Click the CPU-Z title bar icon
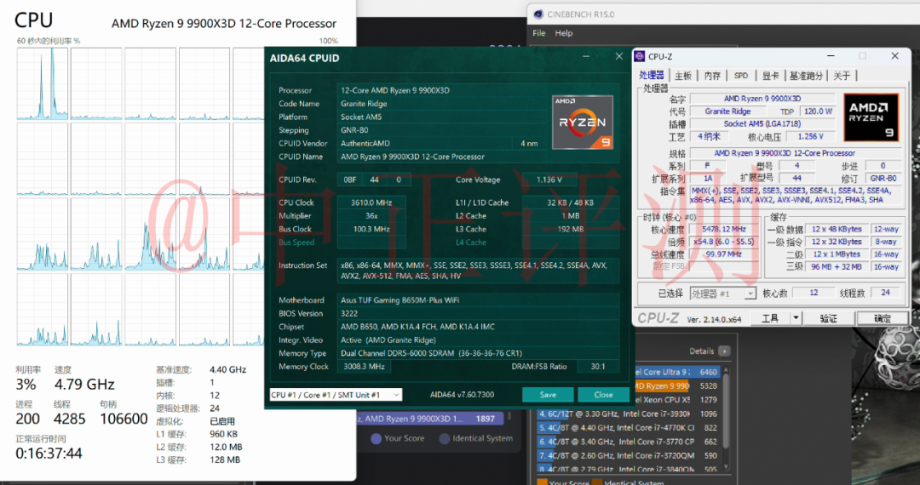 point(640,56)
